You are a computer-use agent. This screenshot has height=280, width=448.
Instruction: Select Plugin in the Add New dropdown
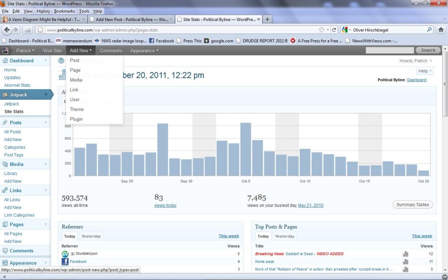tap(76, 119)
